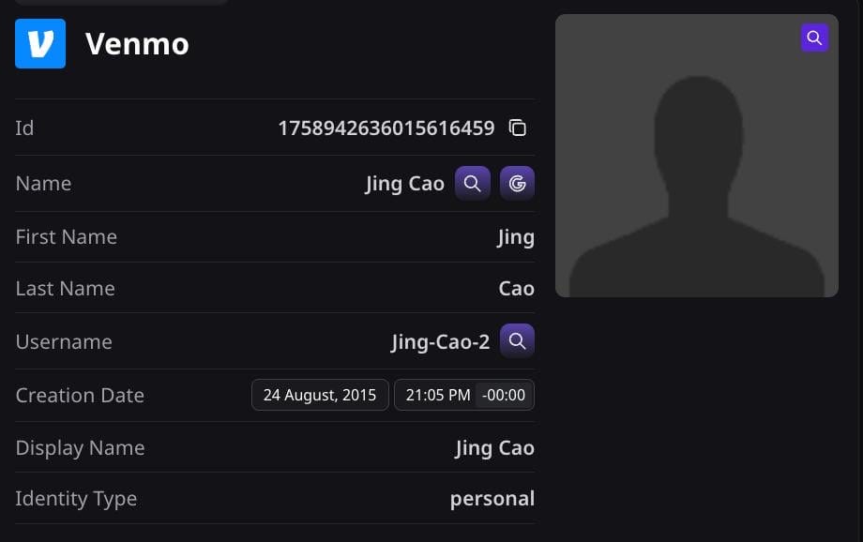This screenshot has height=542, width=863.
Task: Click the Identity Type value personal
Action: (x=492, y=499)
